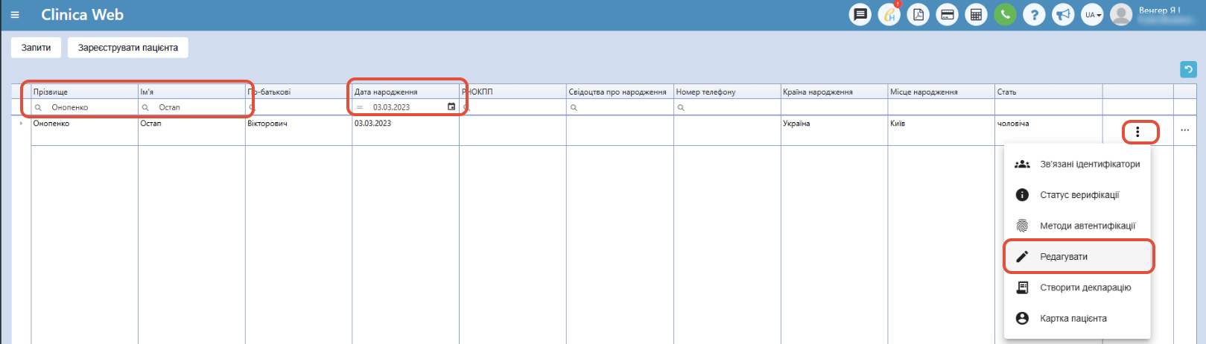Click the Зареєструвати пацієнта button

[128, 48]
